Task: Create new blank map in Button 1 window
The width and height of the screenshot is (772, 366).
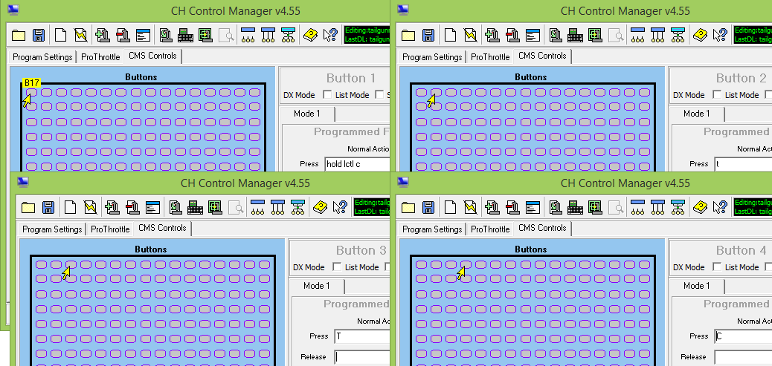Action: coord(60,35)
